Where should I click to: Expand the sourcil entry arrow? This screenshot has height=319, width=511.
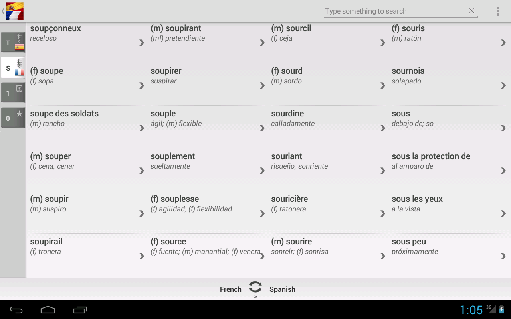coord(383,43)
